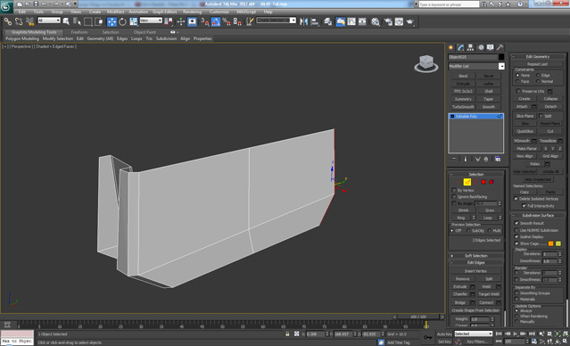Open the Create command panel tab
Image resolution: width=570 pixels, height=346 pixels.
click(x=451, y=47)
